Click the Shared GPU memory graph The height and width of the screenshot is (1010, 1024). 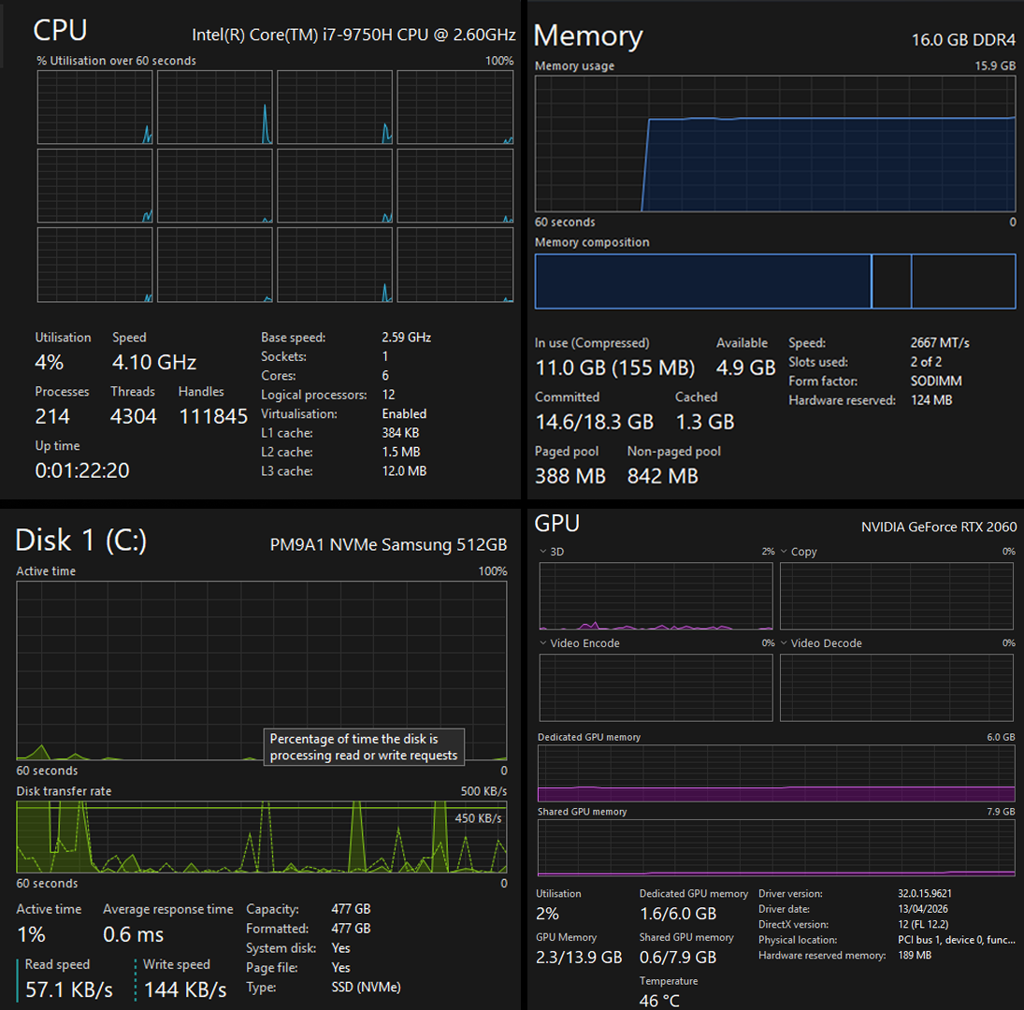click(x=776, y=847)
